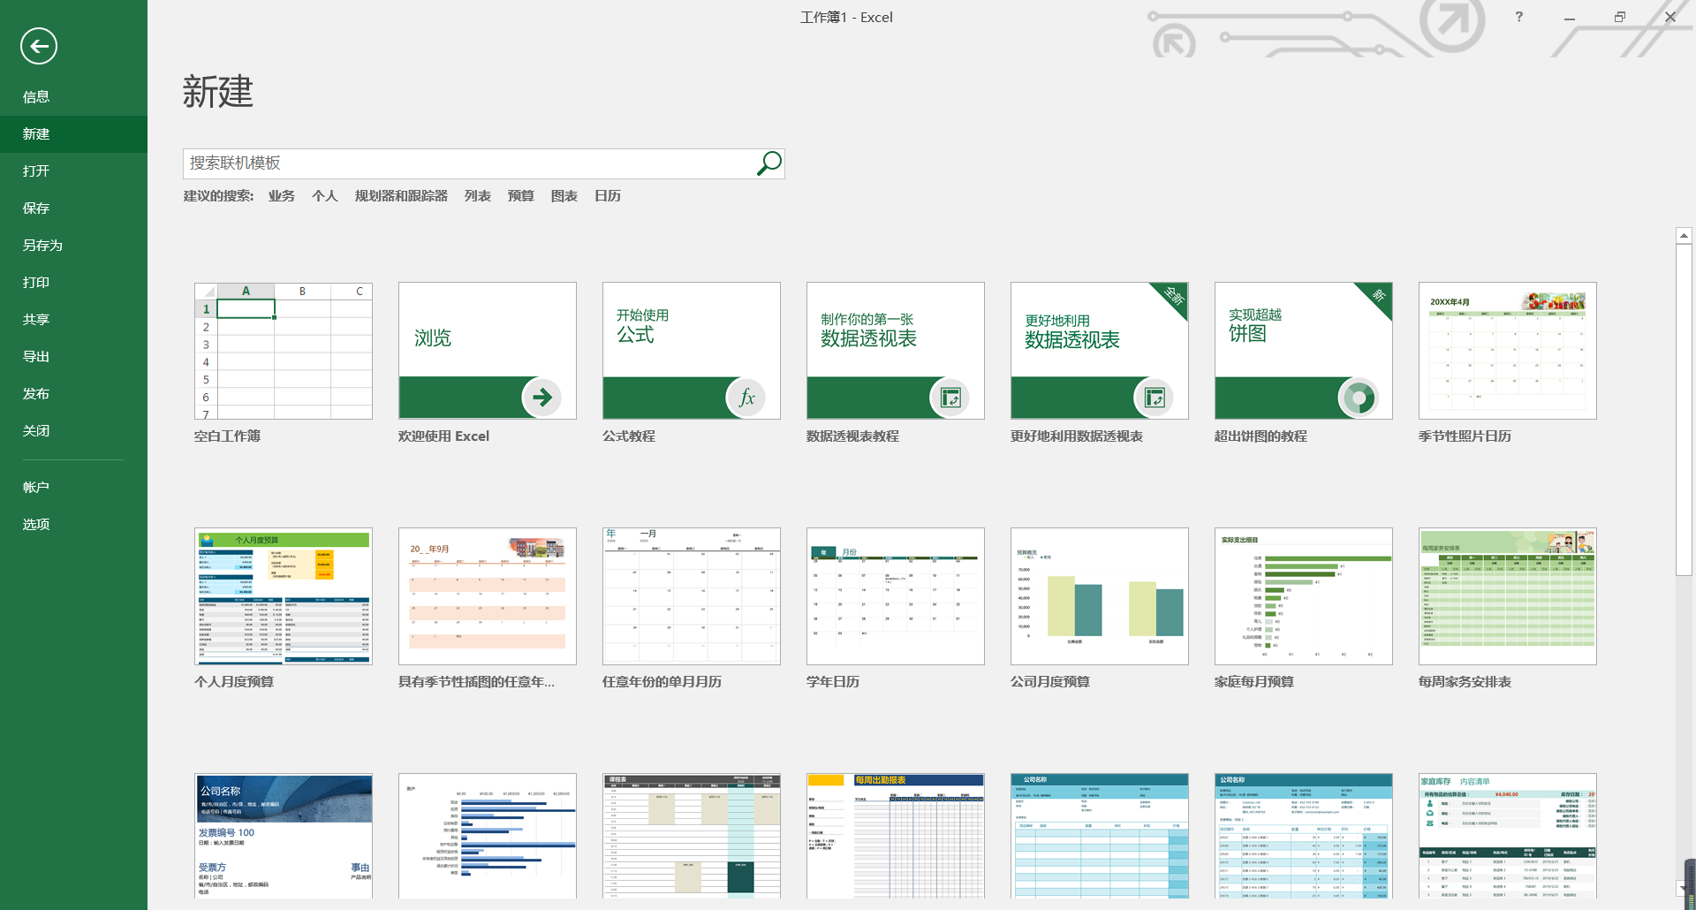Click the template list scroll-up arrow
Viewport: 1696px width, 910px height.
tap(1684, 236)
